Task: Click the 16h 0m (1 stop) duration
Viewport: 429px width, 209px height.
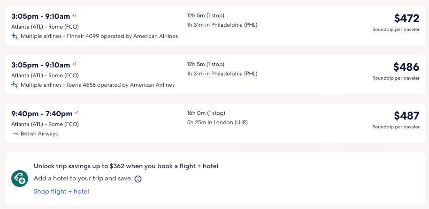Action: click(206, 113)
